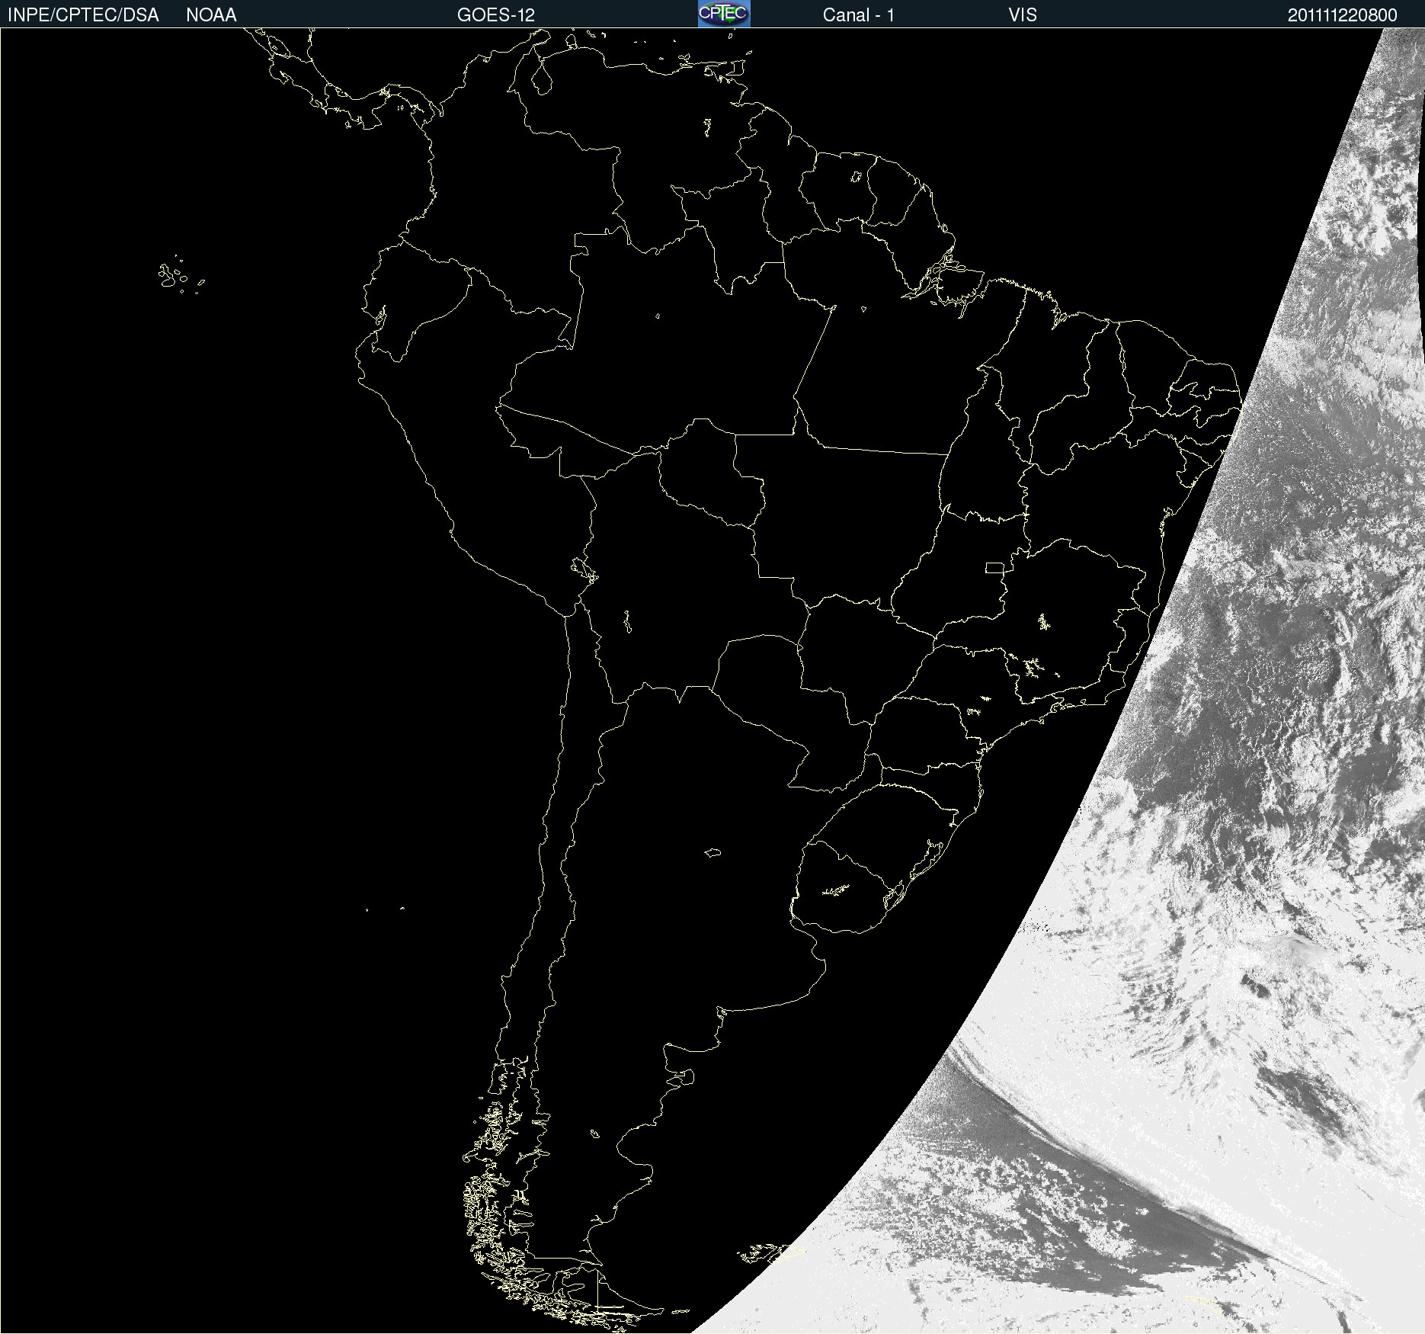Click the NOAA label in the header
The width and height of the screenshot is (1425, 1334).
coord(211,15)
